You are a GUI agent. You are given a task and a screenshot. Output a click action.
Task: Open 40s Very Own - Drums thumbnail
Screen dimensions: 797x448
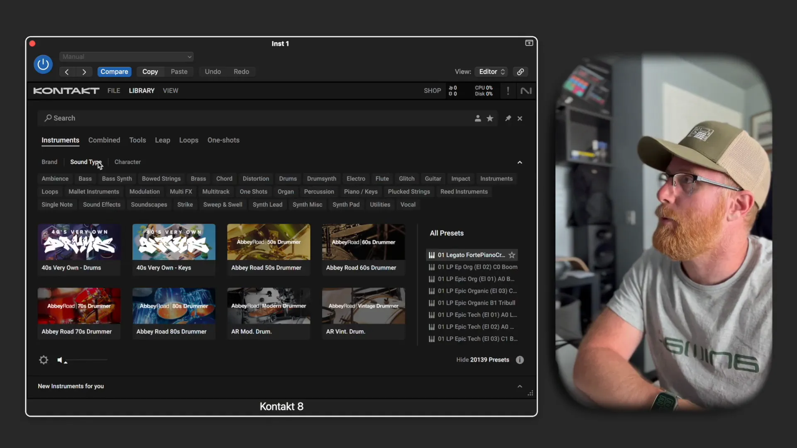79,242
